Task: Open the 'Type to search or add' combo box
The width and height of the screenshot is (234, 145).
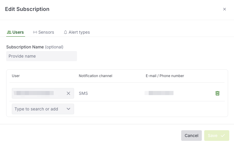Action: (x=43, y=109)
